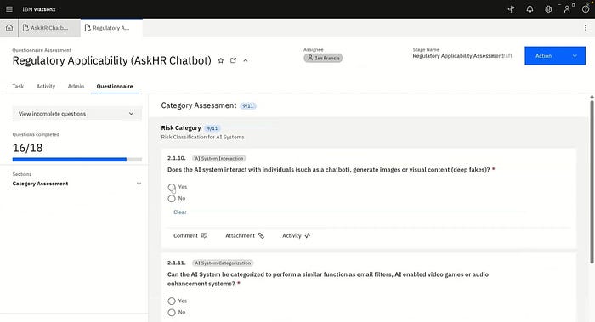Click the Attachment paperclip for question 2.1.10

tap(261, 235)
